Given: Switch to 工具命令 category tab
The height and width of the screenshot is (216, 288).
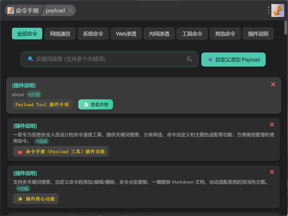Looking at the screenshot, I should point(192,34).
